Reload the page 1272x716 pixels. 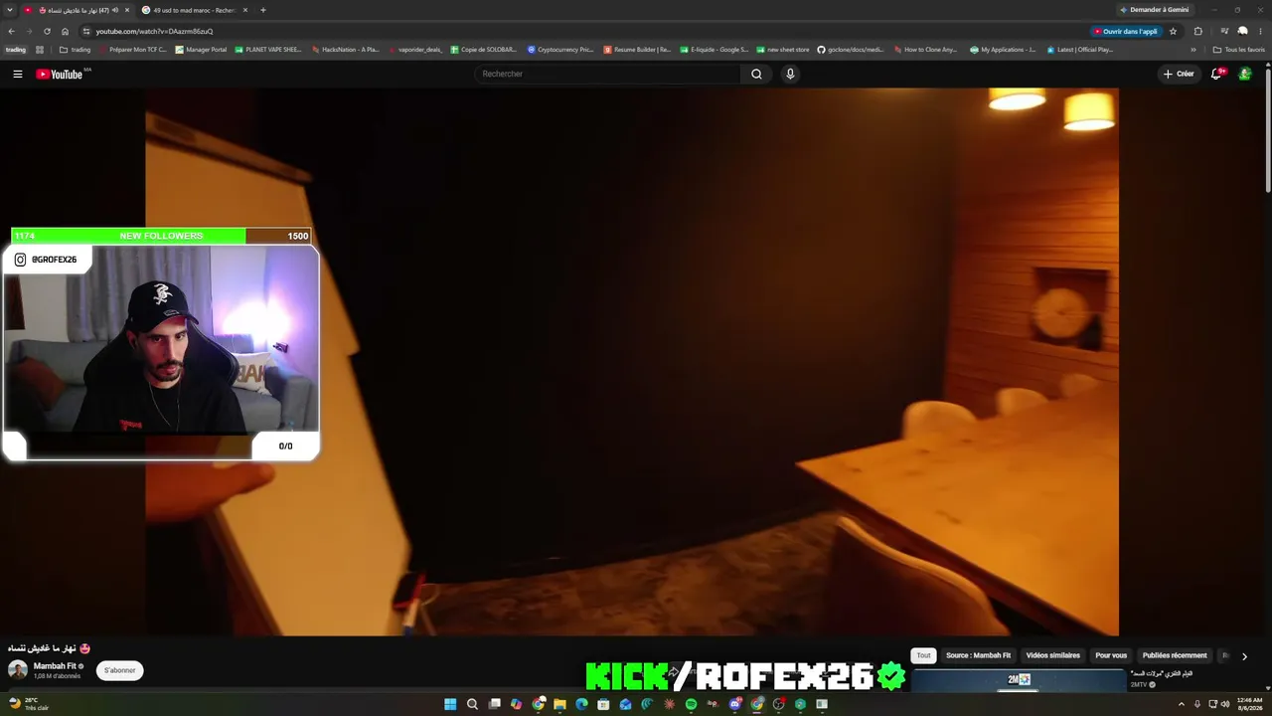click(47, 31)
